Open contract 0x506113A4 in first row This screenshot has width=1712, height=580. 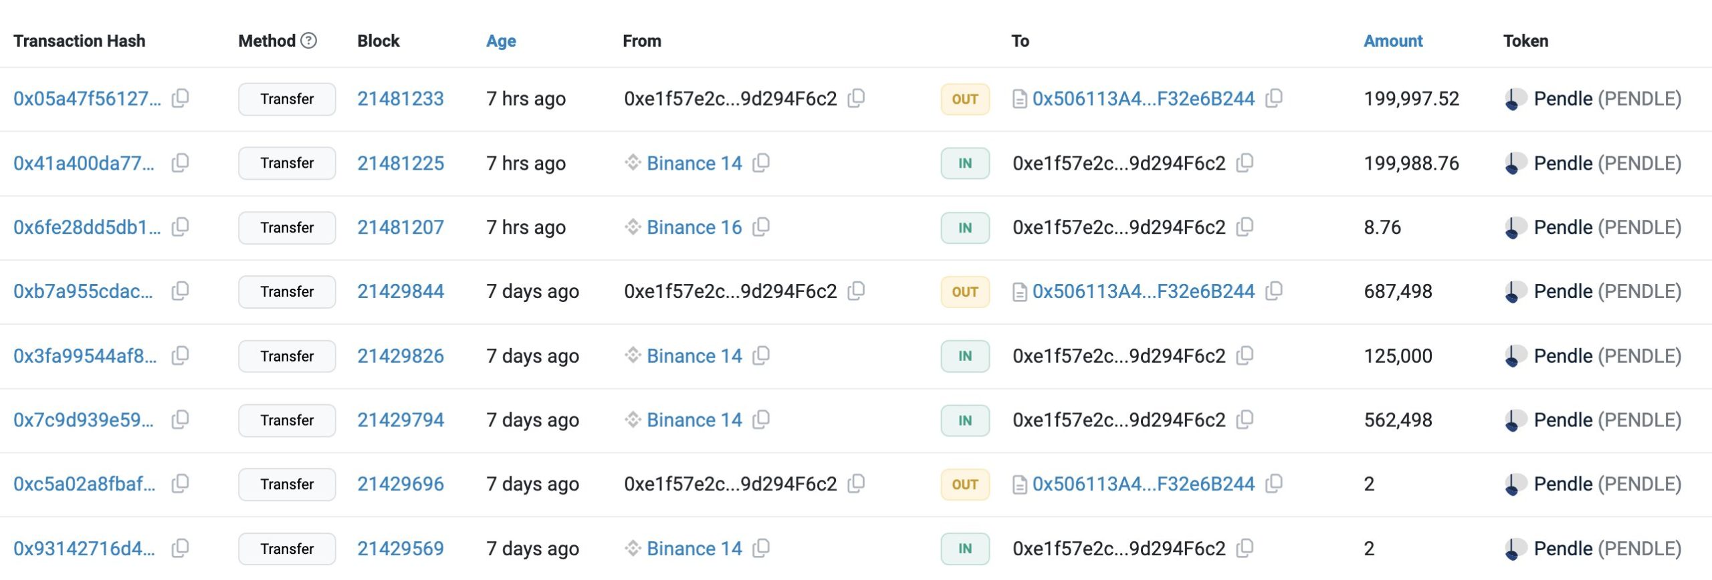pyautogui.click(x=1143, y=99)
